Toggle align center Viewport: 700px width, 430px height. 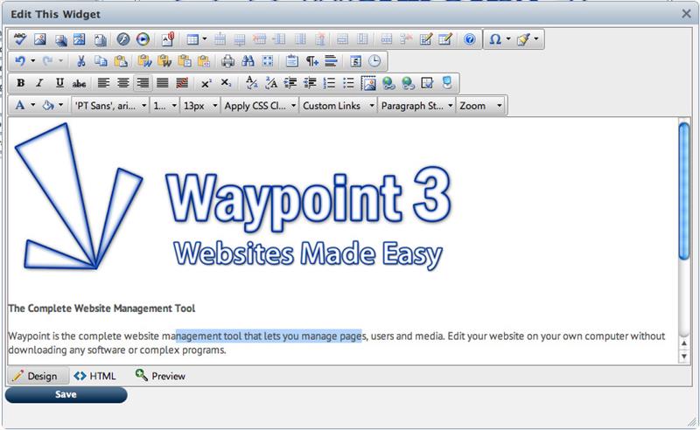123,83
